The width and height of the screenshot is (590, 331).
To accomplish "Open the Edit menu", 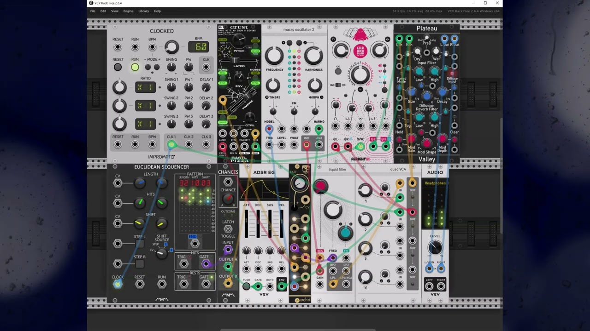I will [x=103, y=11].
